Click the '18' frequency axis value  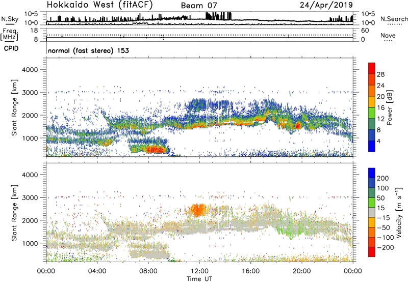34,31
